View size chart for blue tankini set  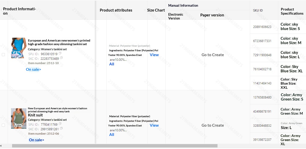click(154, 55)
